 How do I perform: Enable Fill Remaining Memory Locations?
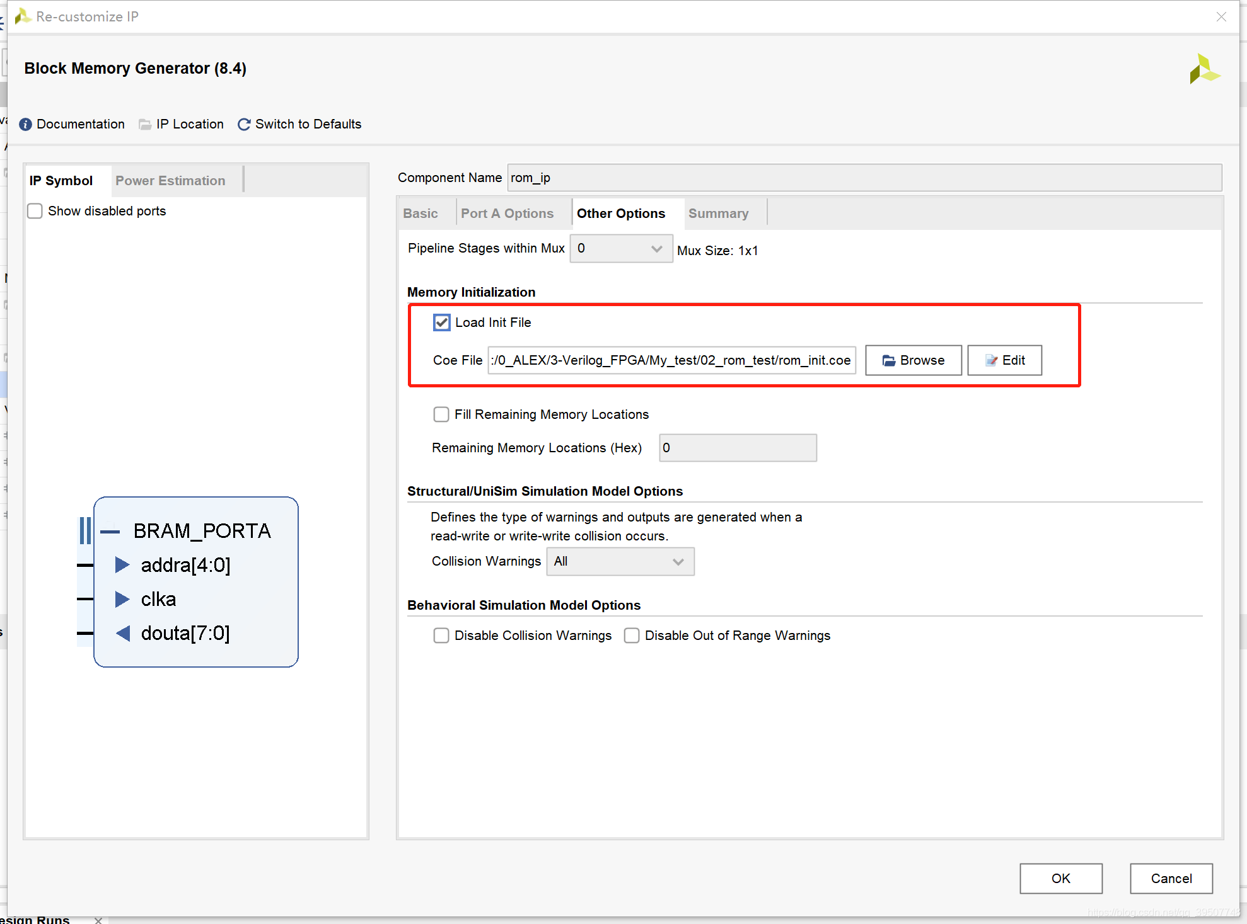(x=441, y=414)
